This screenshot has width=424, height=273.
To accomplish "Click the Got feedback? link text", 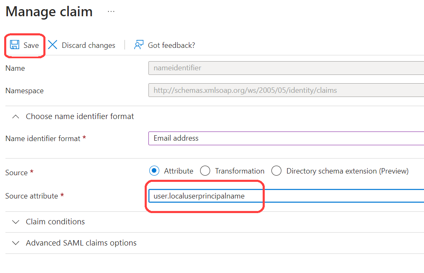I will [171, 45].
